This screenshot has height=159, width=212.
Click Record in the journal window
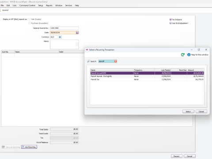177,156
